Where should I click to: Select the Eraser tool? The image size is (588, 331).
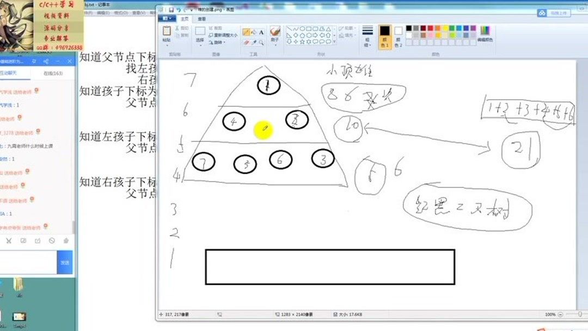pos(247,42)
